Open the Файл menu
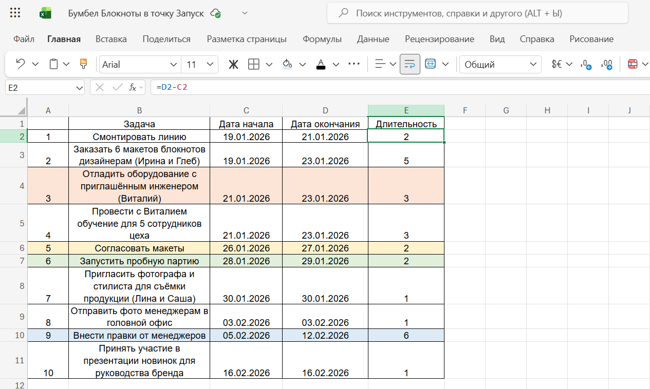Screen dimensions: 650x389 24,39
